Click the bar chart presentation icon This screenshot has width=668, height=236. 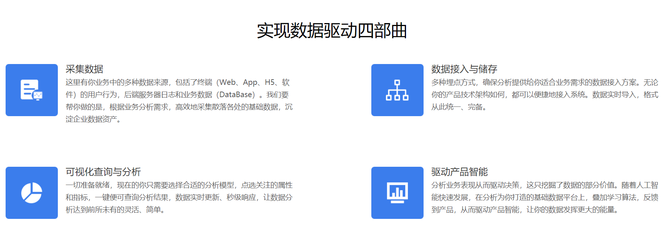pos(397,193)
